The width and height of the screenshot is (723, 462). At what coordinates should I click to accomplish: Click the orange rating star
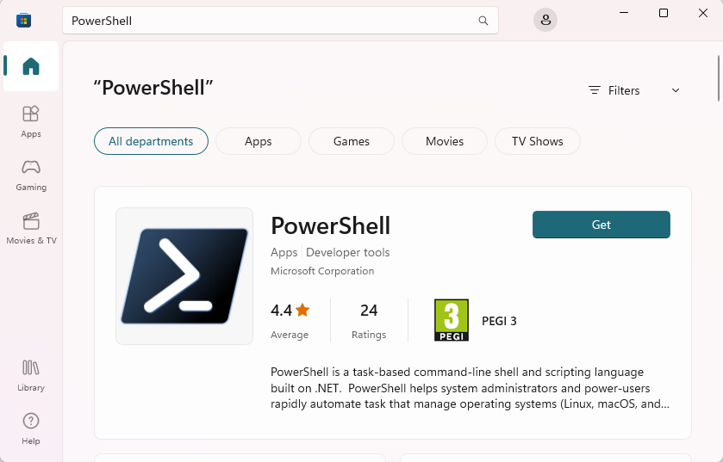(302, 310)
